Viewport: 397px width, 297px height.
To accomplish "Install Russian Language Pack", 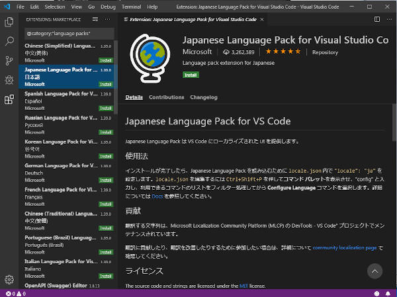I will (106, 132).
